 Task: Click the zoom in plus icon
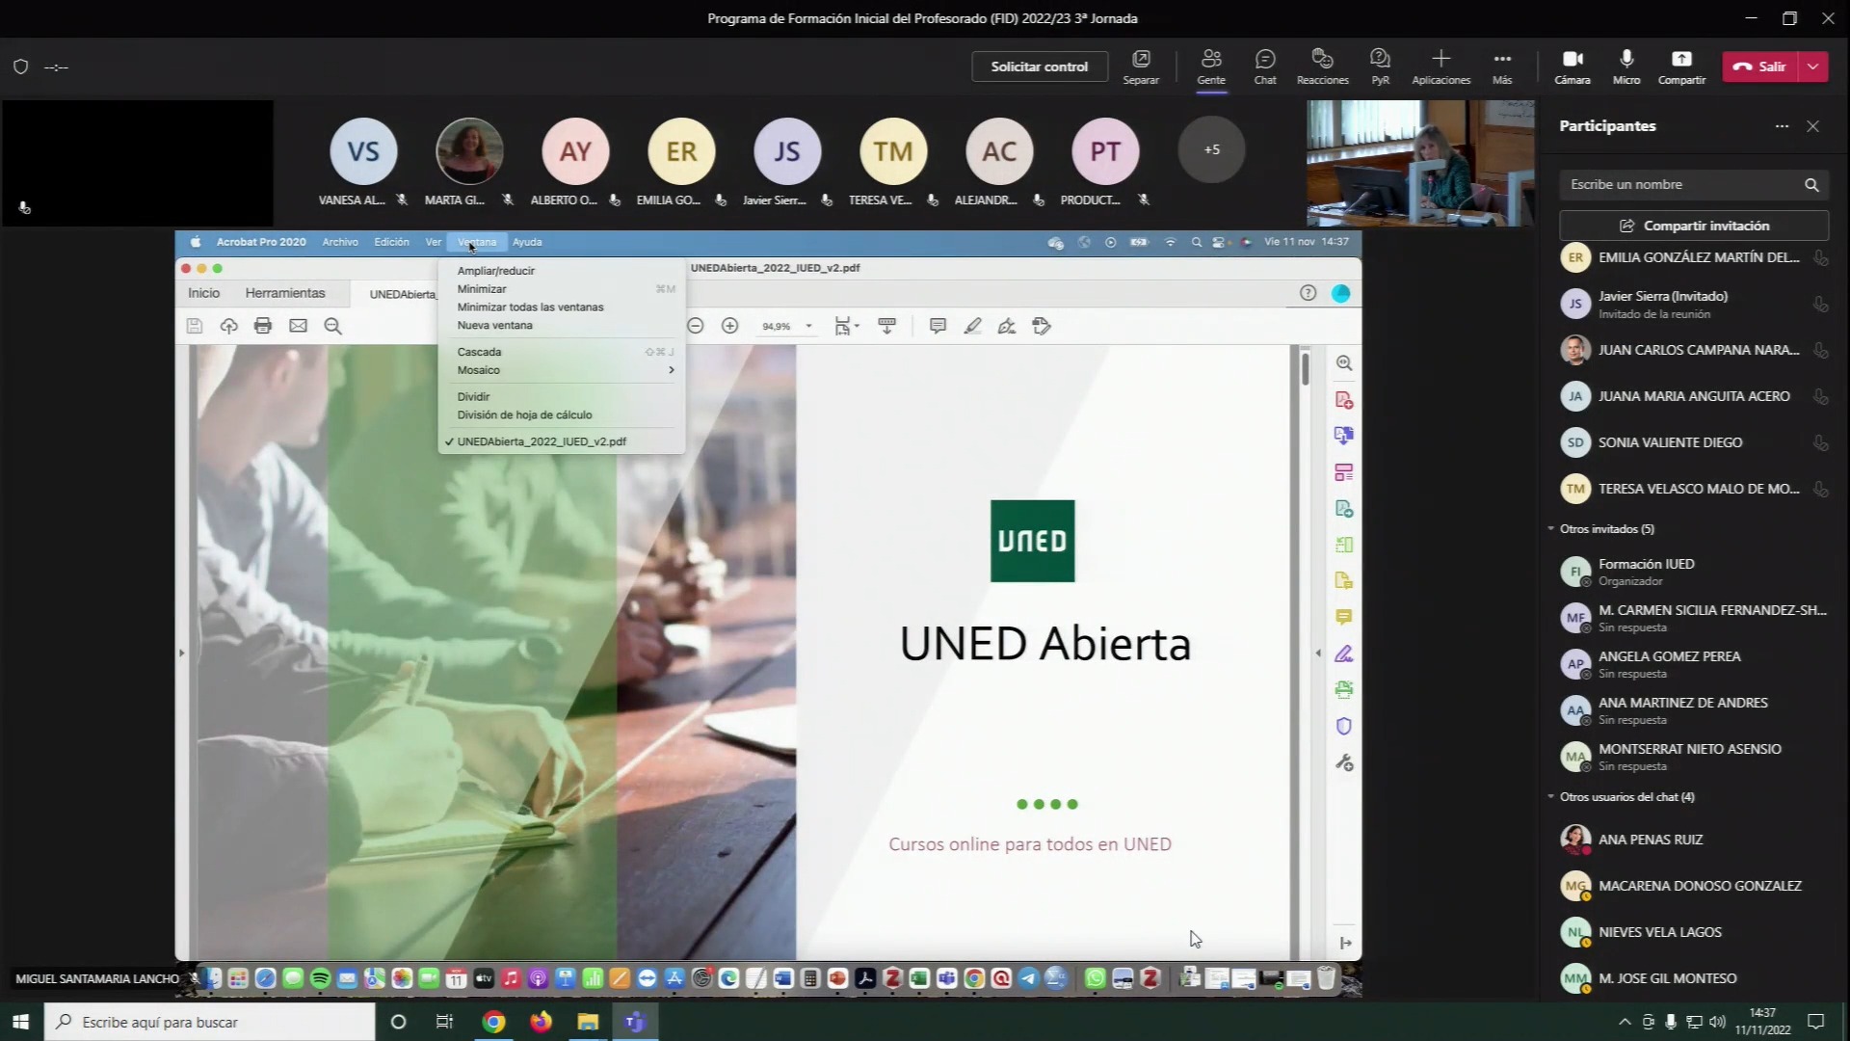[729, 326]
